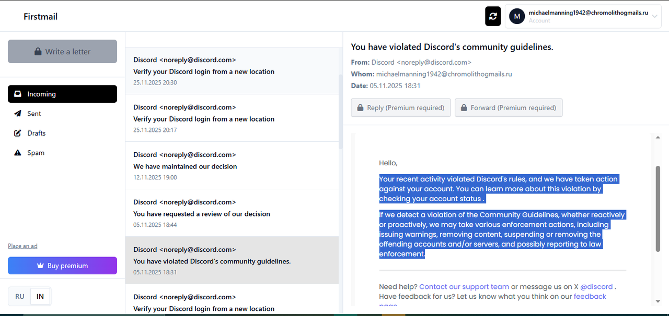Open the Sent folder
This screenshot has height=316, width=669.
[x=62, y=114]
